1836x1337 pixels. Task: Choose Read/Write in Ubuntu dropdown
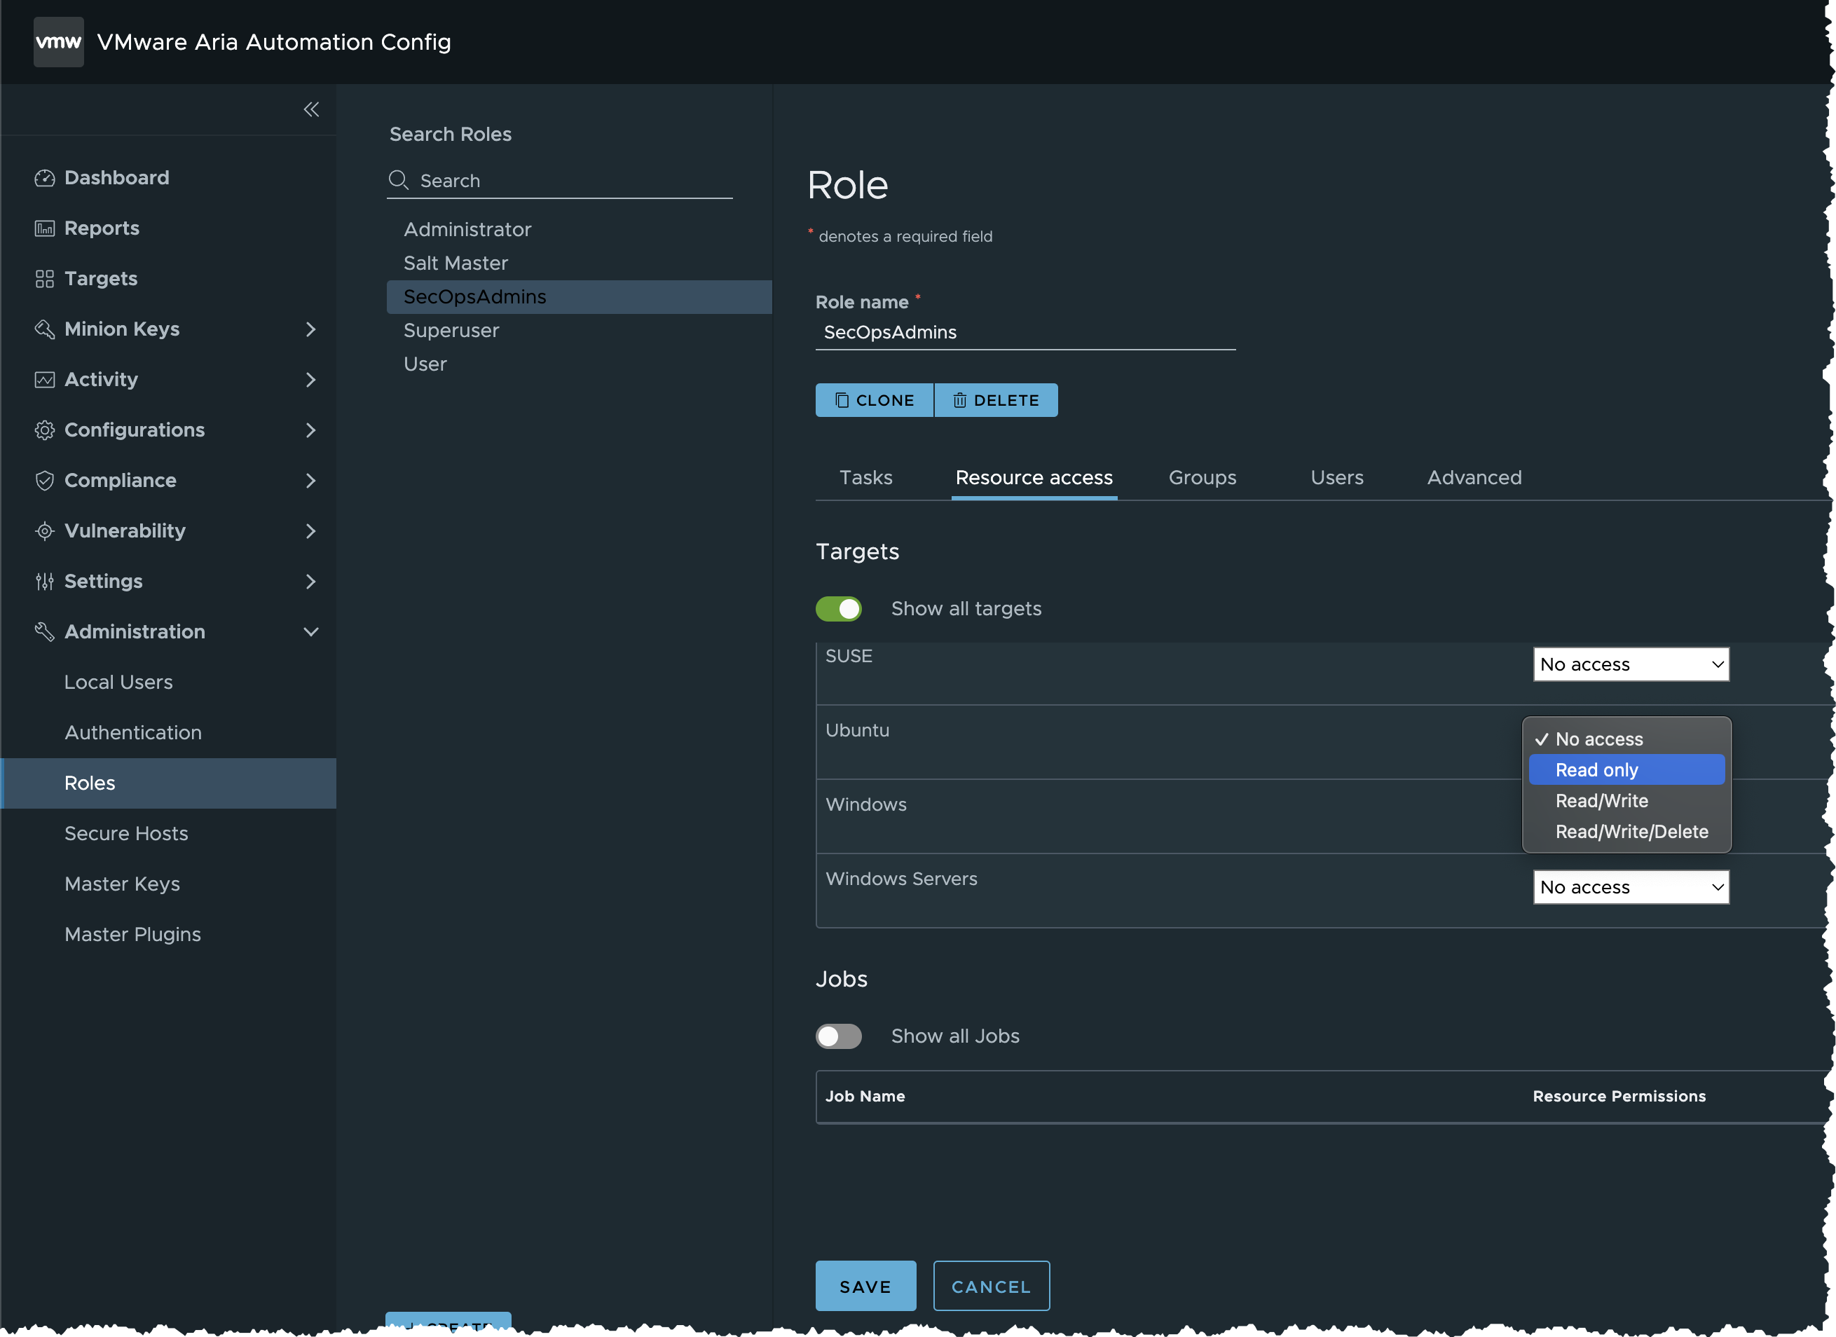pyautogui.click(x=1626, y=800)
